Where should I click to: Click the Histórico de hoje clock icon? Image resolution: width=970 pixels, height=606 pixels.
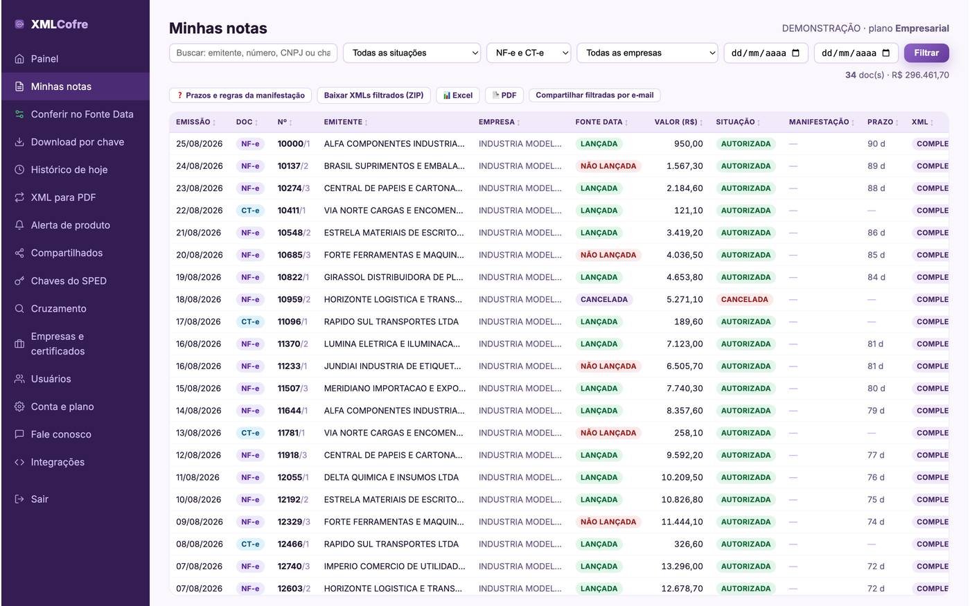click(x=19, y=170)
